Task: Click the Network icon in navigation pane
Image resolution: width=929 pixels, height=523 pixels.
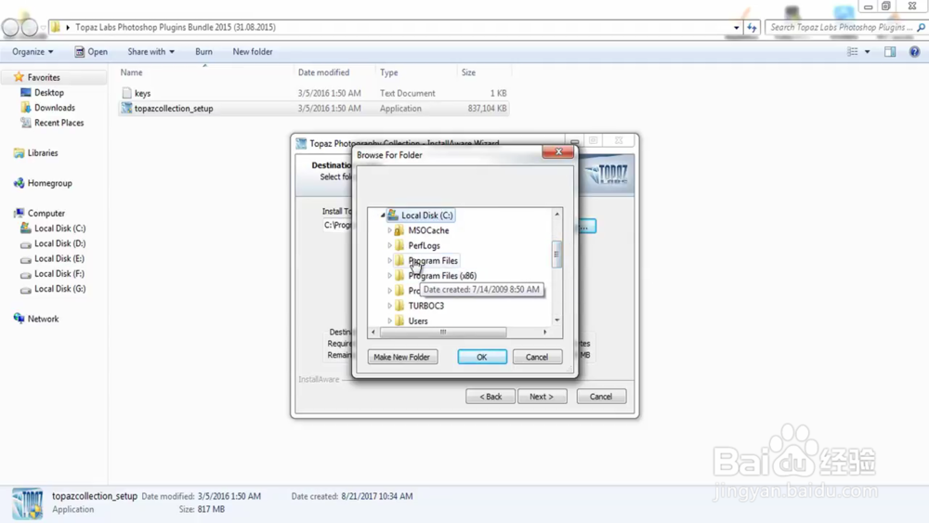Action: (x=19, y=318)
